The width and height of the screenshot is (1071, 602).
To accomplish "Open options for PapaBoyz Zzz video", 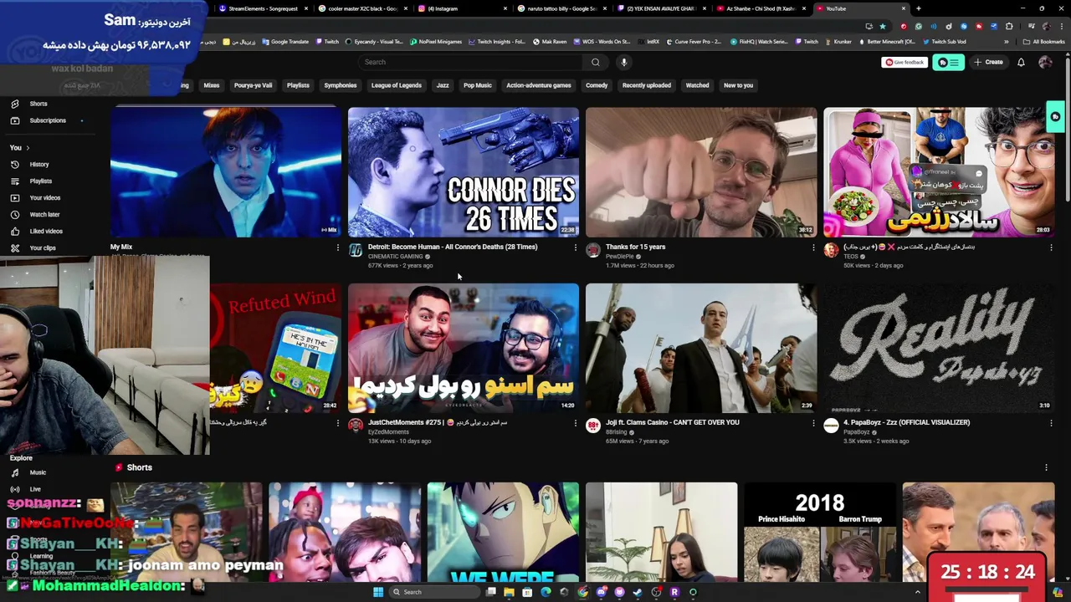I will tap(1051, 423).
